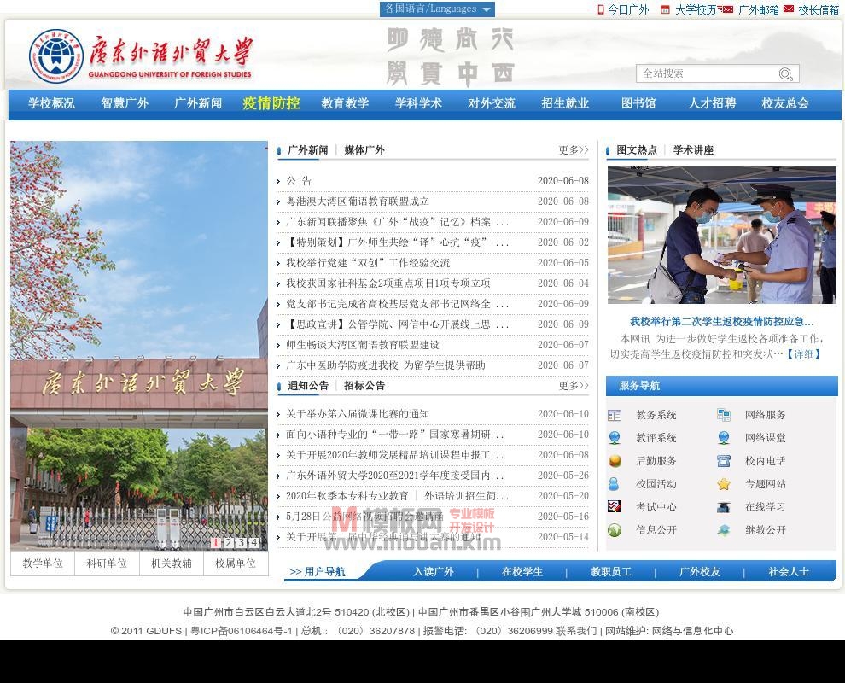Open 关于举办第六届微课比赛的通知
This screenshot has height=683, width=845.
[x=358, y=413]
